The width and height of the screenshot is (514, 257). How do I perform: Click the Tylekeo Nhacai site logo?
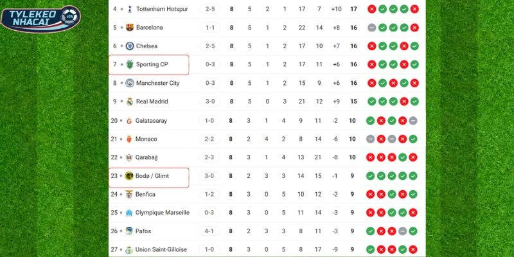[x=41, y=19]
